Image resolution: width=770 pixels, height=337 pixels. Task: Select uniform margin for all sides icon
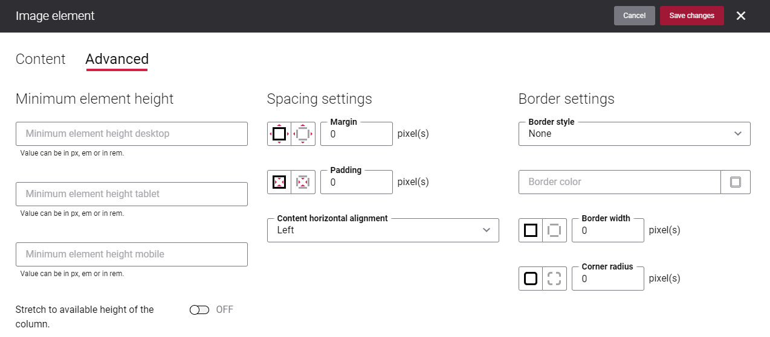(x=279, y=134)
